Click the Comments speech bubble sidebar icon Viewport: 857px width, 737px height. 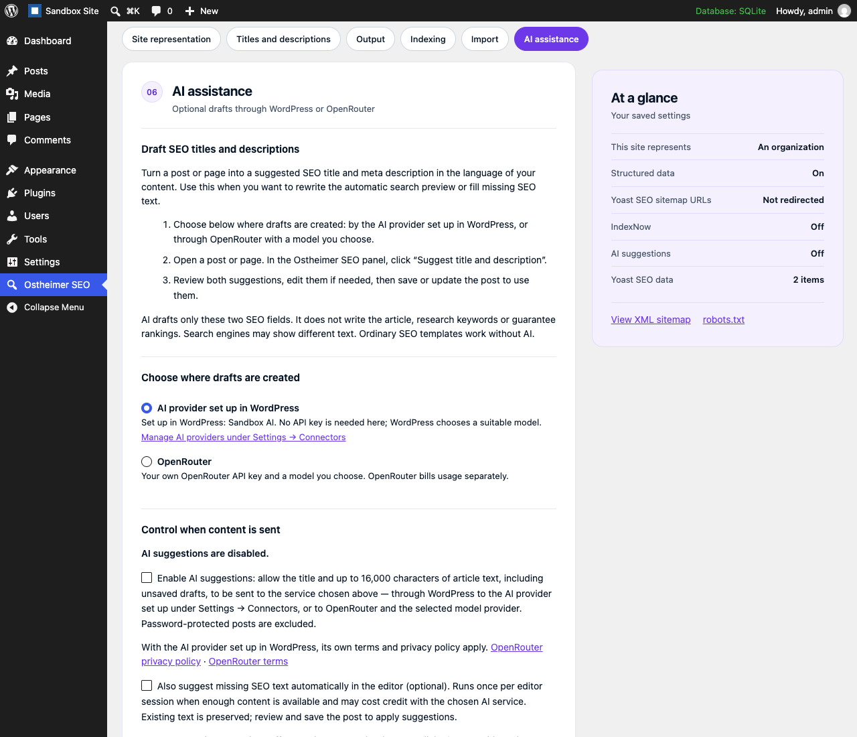[12, 140]
